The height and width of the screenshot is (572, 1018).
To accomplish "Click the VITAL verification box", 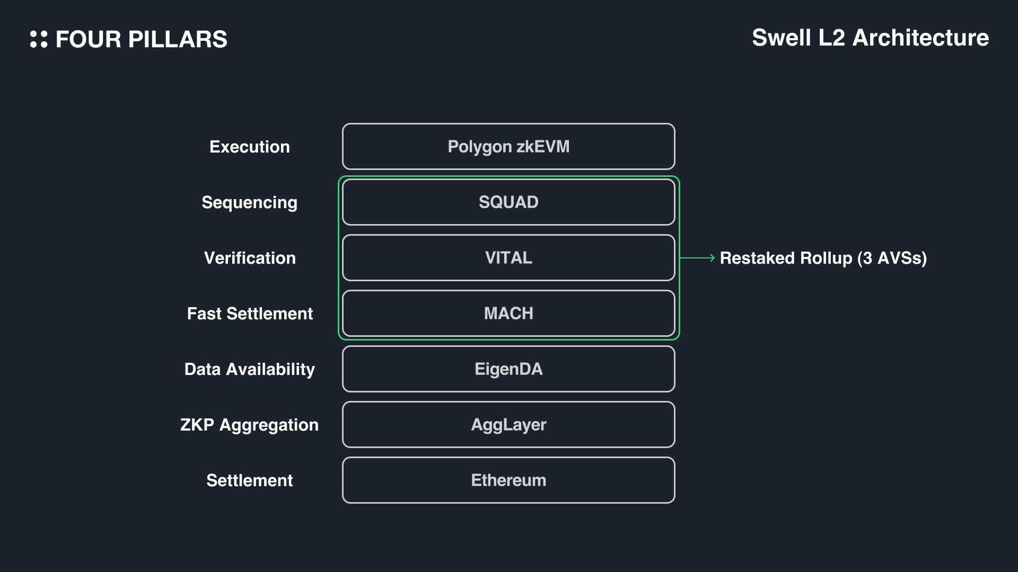I will click(508, 258).
